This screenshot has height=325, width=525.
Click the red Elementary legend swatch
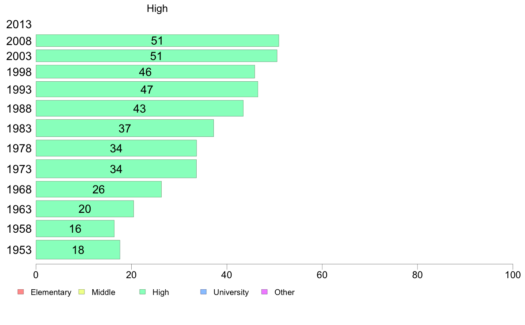[x=21, y=292]
